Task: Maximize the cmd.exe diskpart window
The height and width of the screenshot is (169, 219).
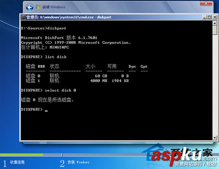Action: [x=209, y=17]
